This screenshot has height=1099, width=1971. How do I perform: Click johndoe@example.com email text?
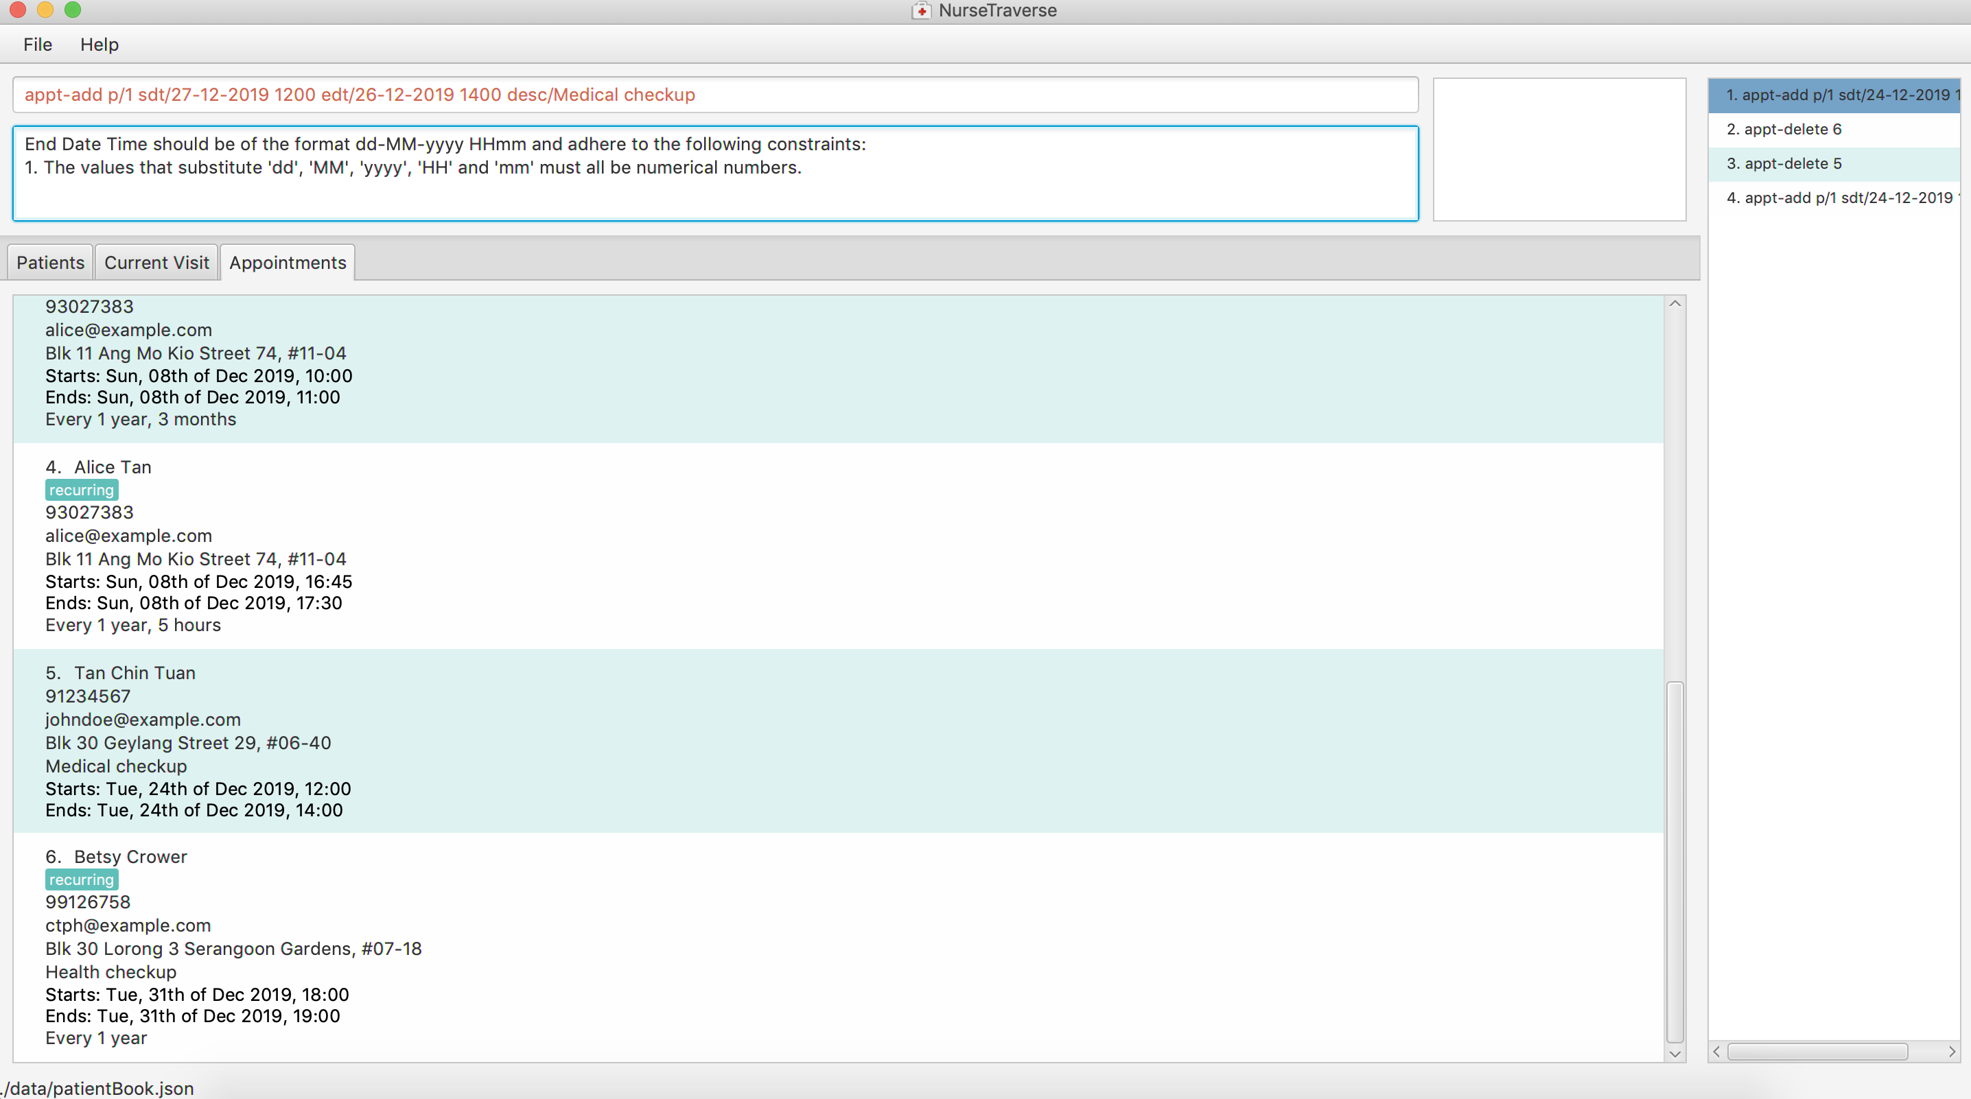click(x=143, y=720)
